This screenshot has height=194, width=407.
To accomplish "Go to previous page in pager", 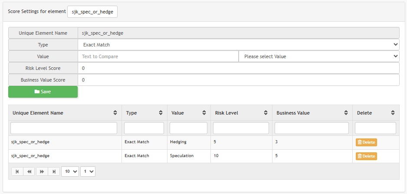I will click(30, 171).
